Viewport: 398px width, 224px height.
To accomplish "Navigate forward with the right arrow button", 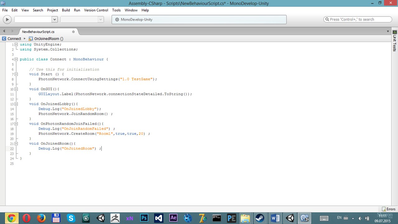I will 12,31.
